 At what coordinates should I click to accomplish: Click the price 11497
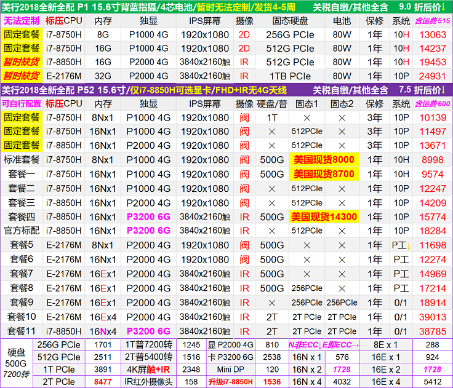pyautogui.click(x=433, y=132)
